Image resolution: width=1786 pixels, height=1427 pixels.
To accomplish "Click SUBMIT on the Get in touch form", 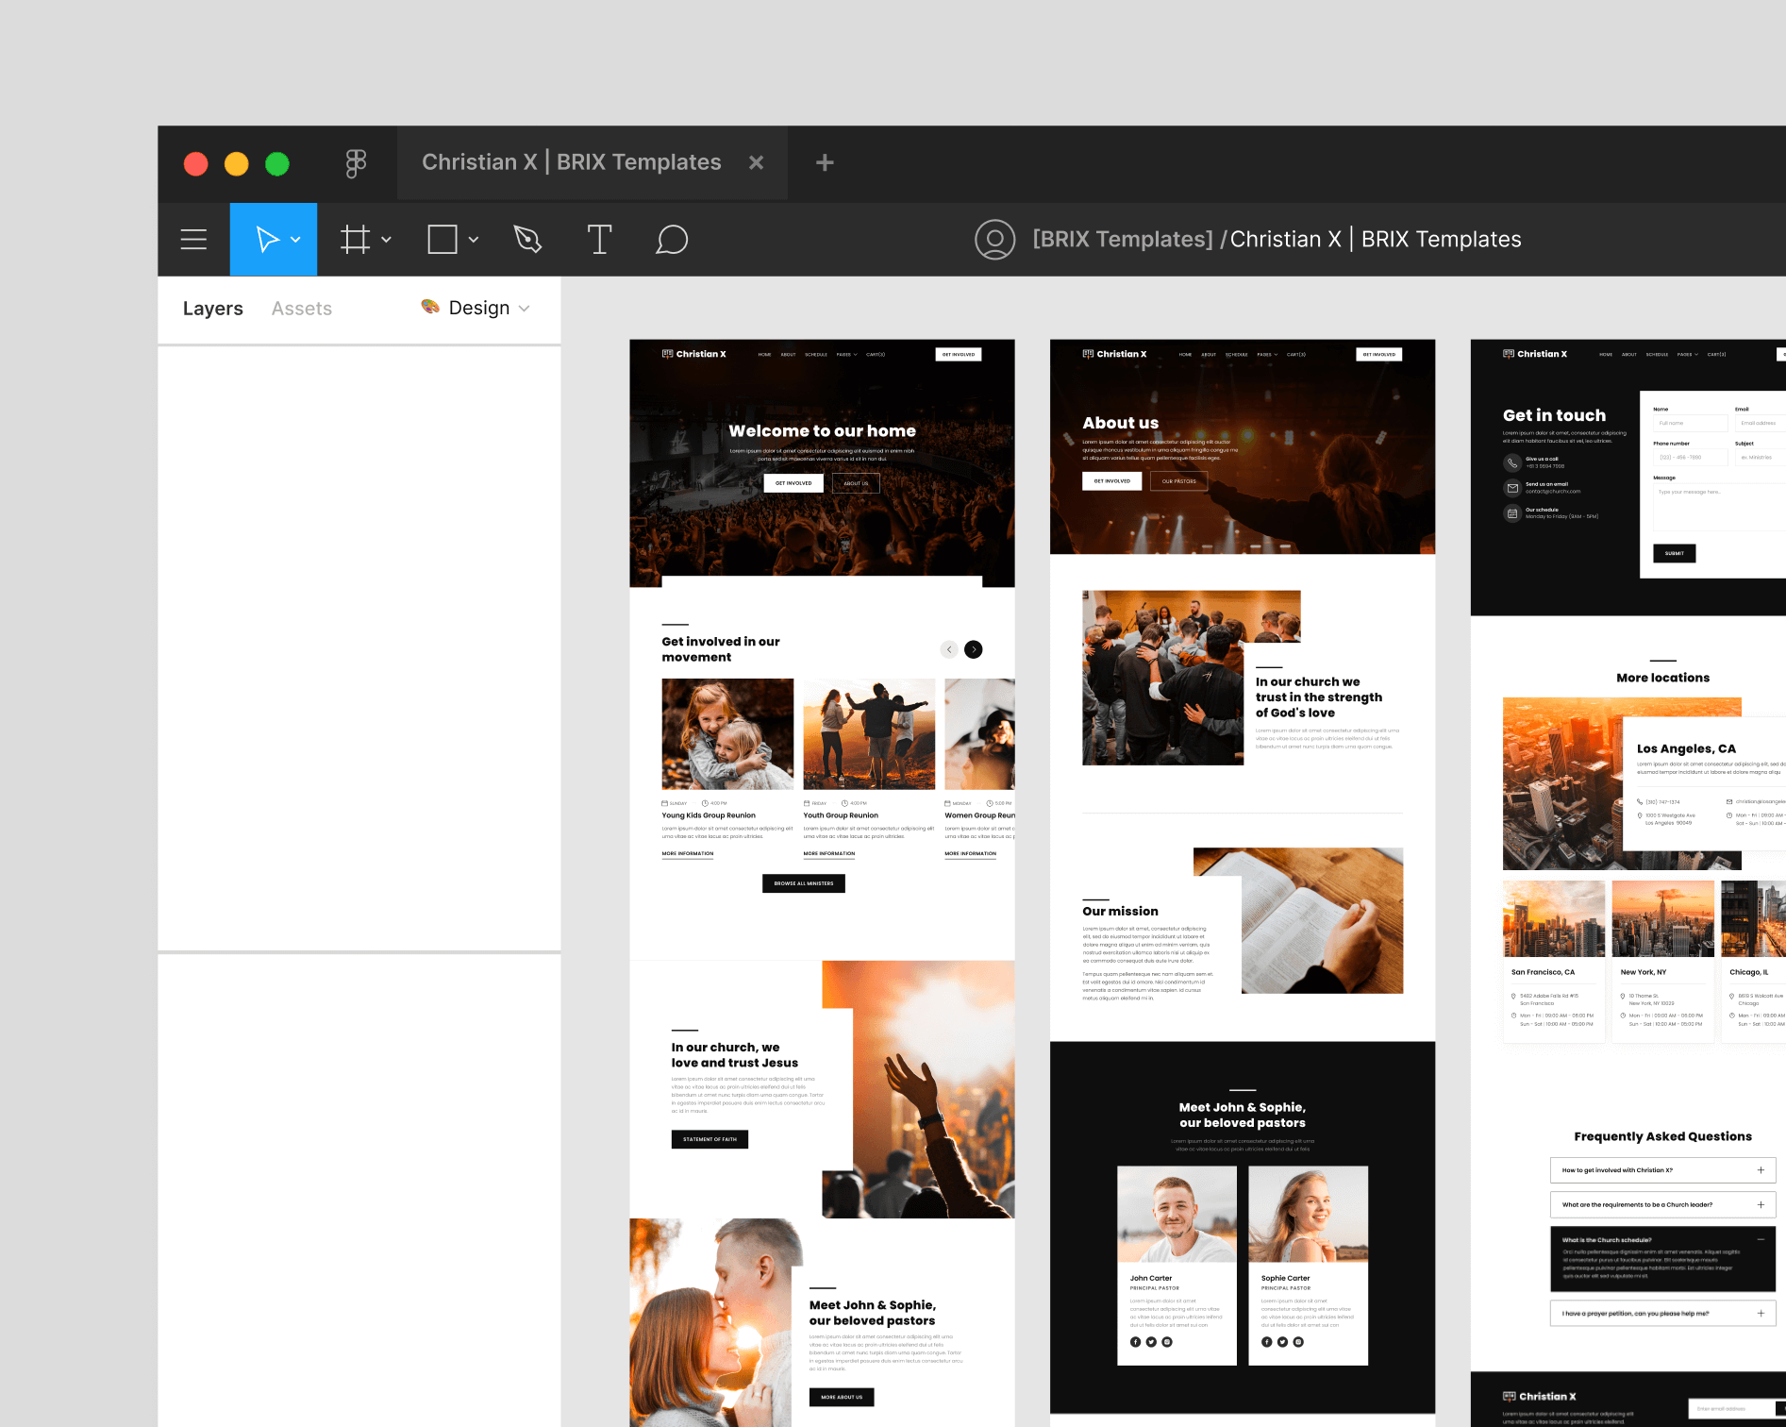I will pos(1674,553).
